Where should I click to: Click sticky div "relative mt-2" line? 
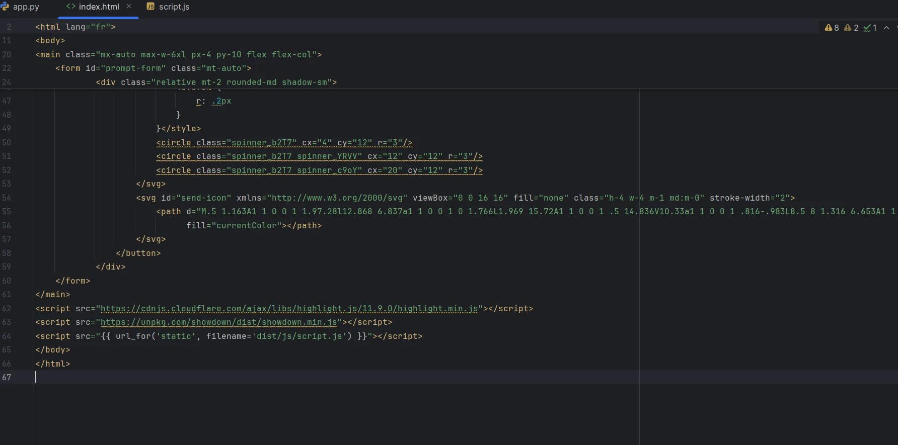point(216,82)
